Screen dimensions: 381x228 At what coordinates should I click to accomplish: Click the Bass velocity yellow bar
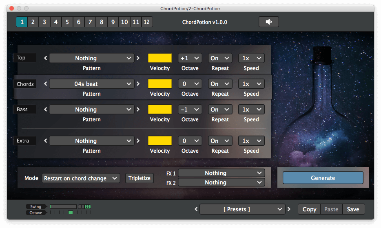(x=159, y=110)
